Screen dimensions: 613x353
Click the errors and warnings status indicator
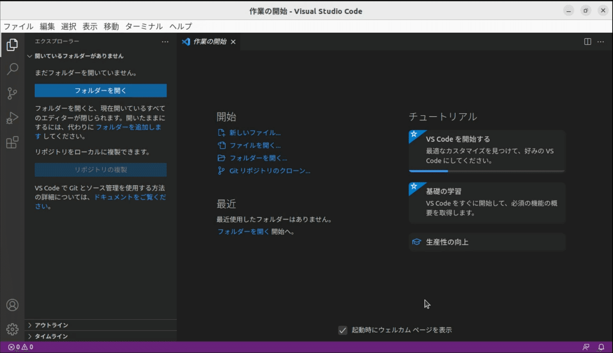point(20,347)
